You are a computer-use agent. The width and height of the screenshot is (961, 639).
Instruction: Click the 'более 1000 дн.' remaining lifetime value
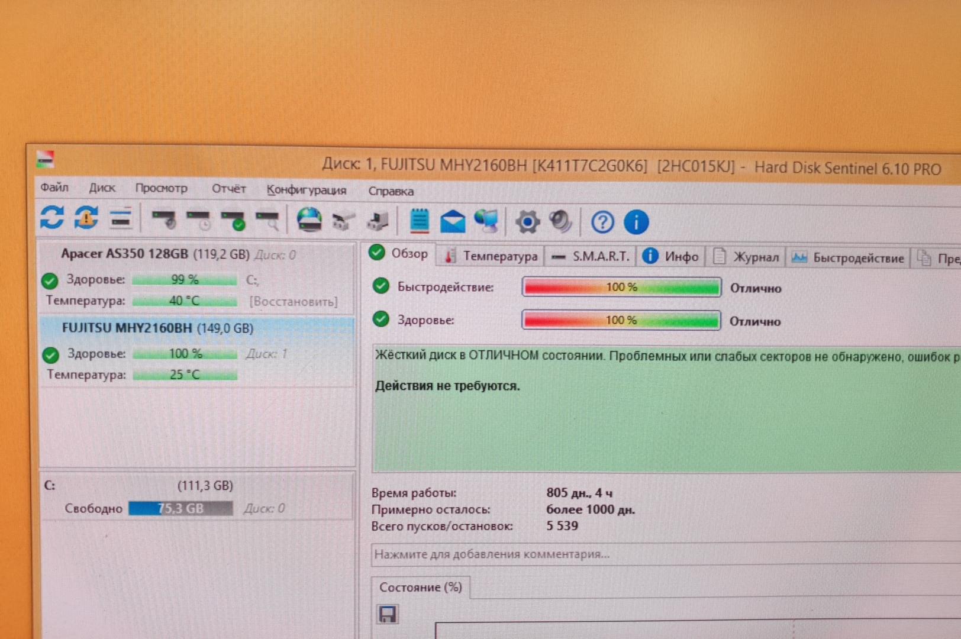click(590, 509)
